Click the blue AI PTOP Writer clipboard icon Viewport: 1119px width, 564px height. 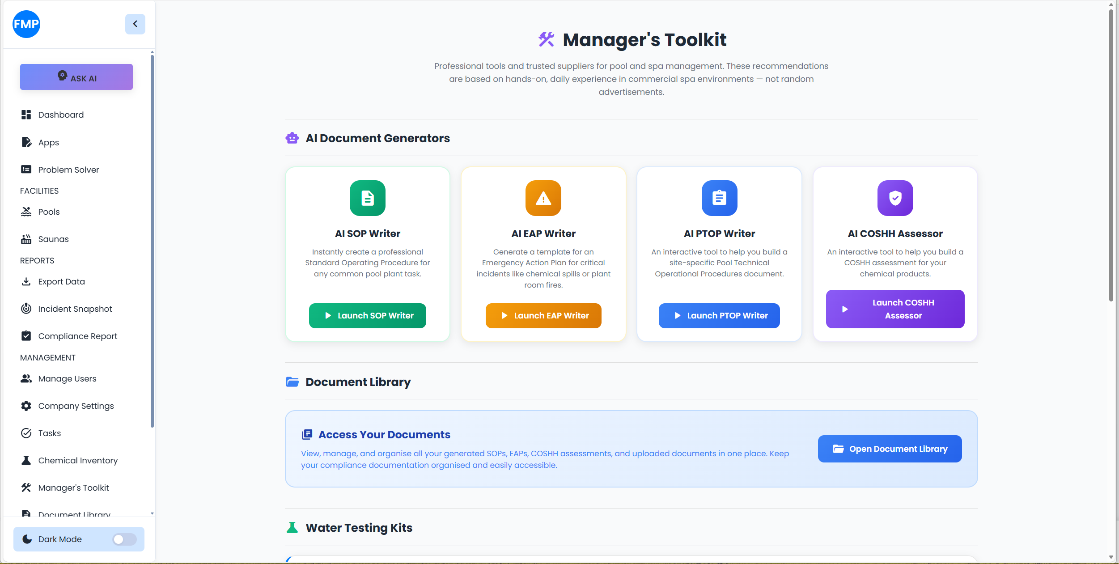(x=719, y=198)
